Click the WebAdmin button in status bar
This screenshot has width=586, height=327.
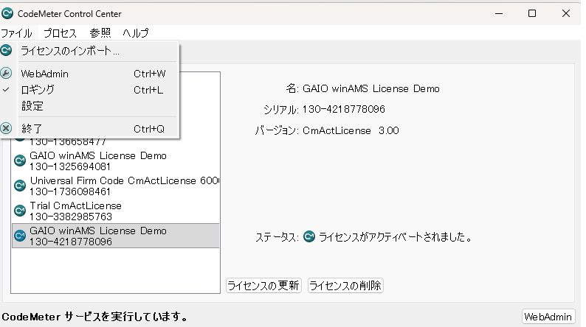548,317
